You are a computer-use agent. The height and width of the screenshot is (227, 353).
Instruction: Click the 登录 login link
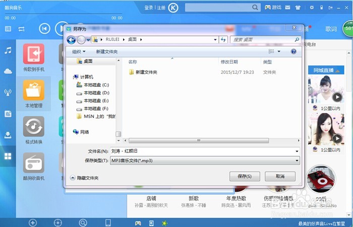(x=149, y=8)
